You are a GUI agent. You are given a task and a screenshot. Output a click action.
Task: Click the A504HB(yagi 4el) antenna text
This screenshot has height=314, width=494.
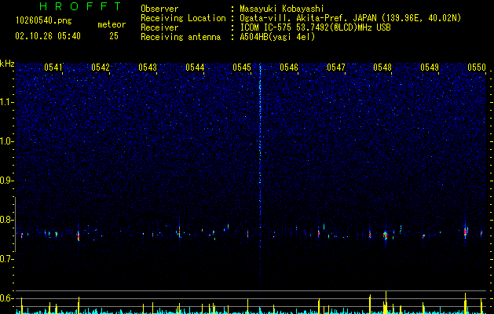pyautogui.click(x=277, y=37)
